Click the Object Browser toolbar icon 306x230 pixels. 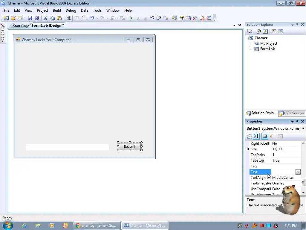(x=188, y=18)
